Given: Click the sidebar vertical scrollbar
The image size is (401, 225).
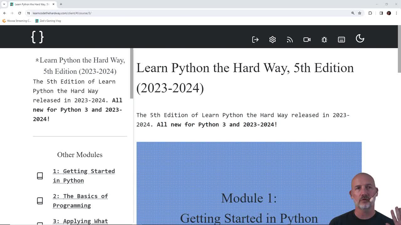Looking at the screenshot, I should click(x=132, y=74).
